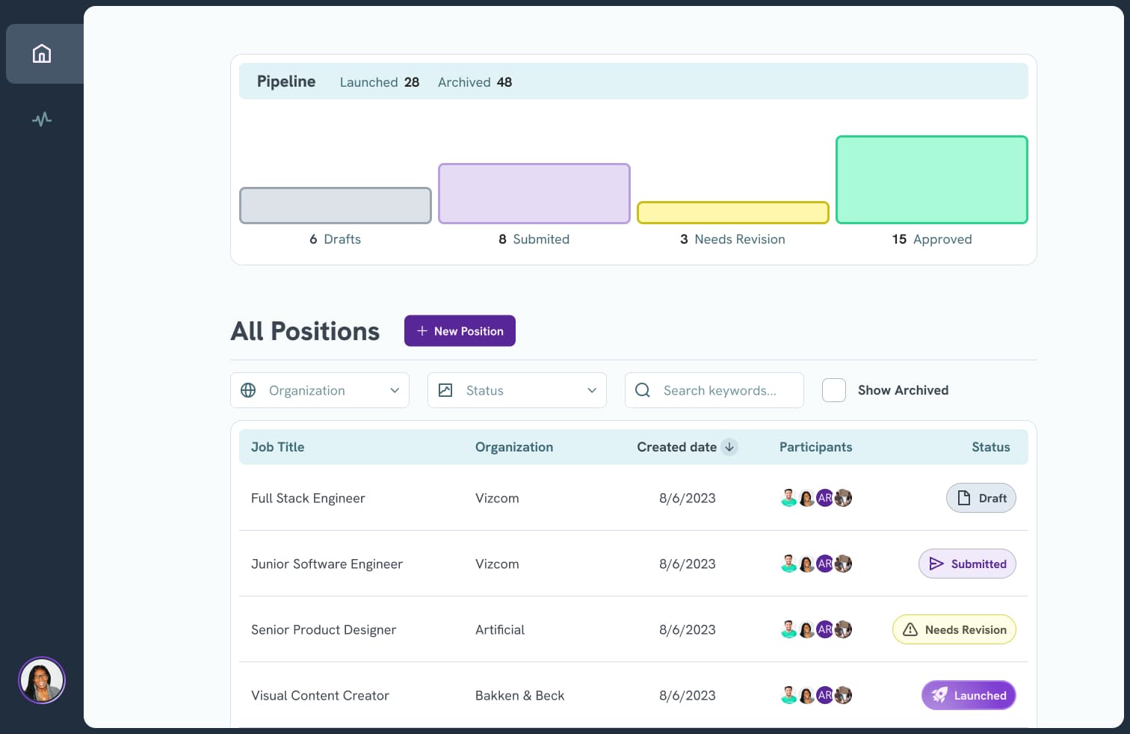Click the purple Submitted pipeline bar
This screenshot has width=1130, height=734.
(534, 194)
